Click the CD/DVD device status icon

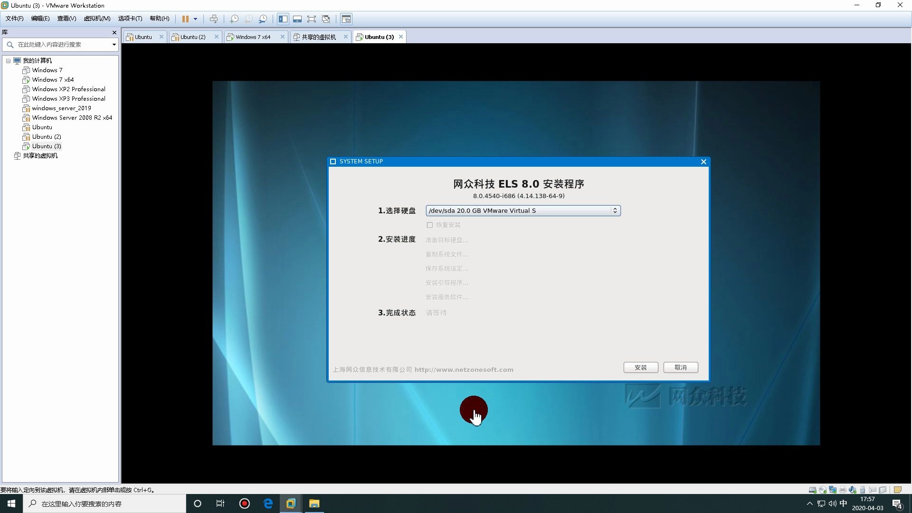coord(823,490)
